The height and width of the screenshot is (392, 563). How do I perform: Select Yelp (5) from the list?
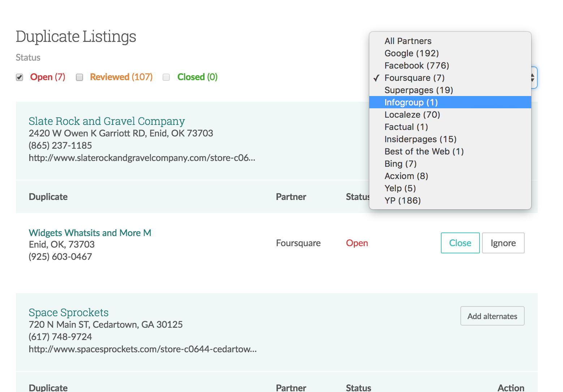pyautogui.click(x=400, y=188)
